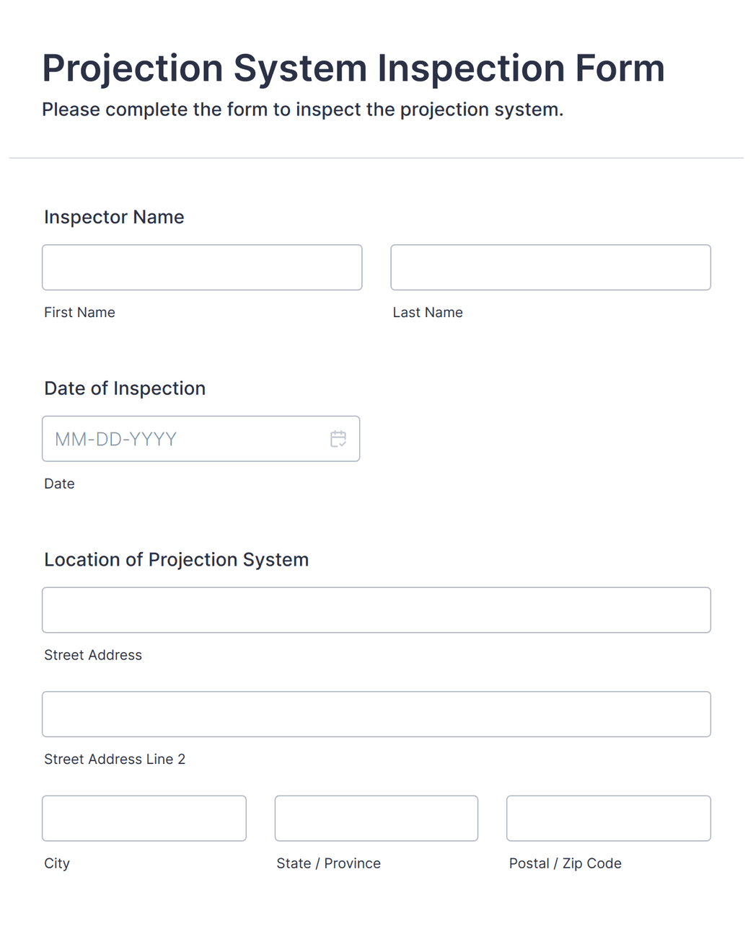
Task: Click the 'Location of Projection System' label
Action: click(176, 560)
